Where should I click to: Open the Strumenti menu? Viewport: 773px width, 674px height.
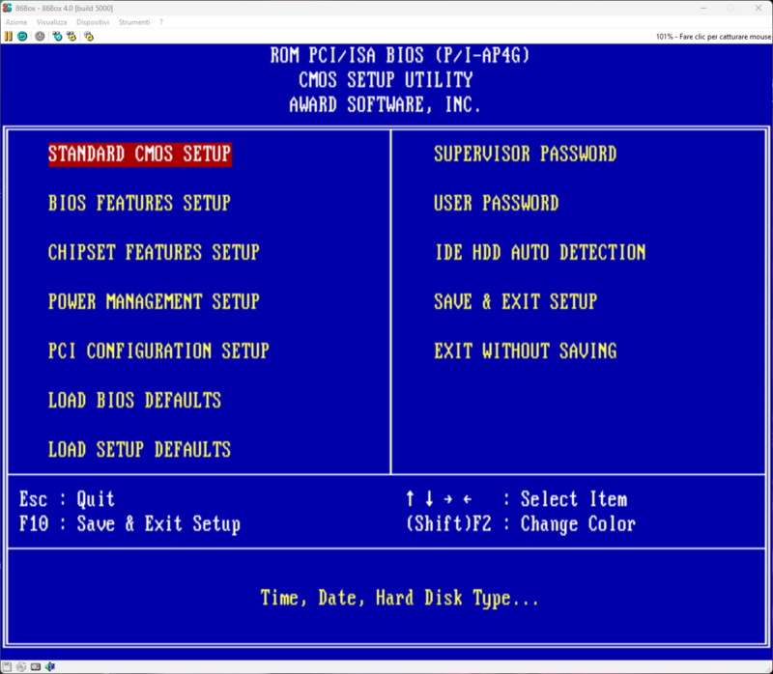pyautogui.click(x=134, y=22)
